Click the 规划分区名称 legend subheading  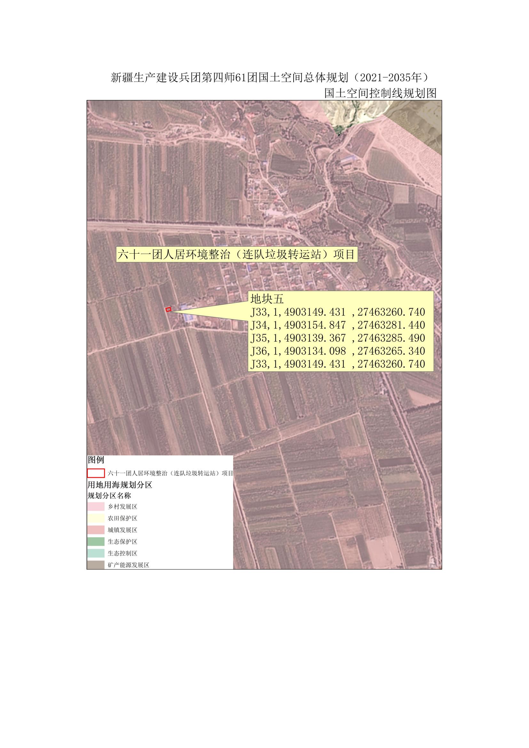click(x=109, y=496)
